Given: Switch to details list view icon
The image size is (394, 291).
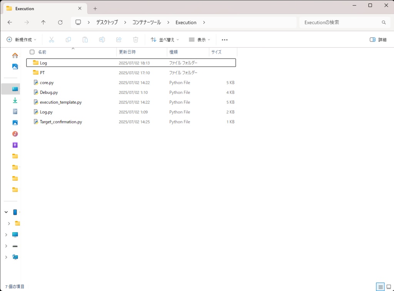Looking at the screenshot, I should pos(381,286).
